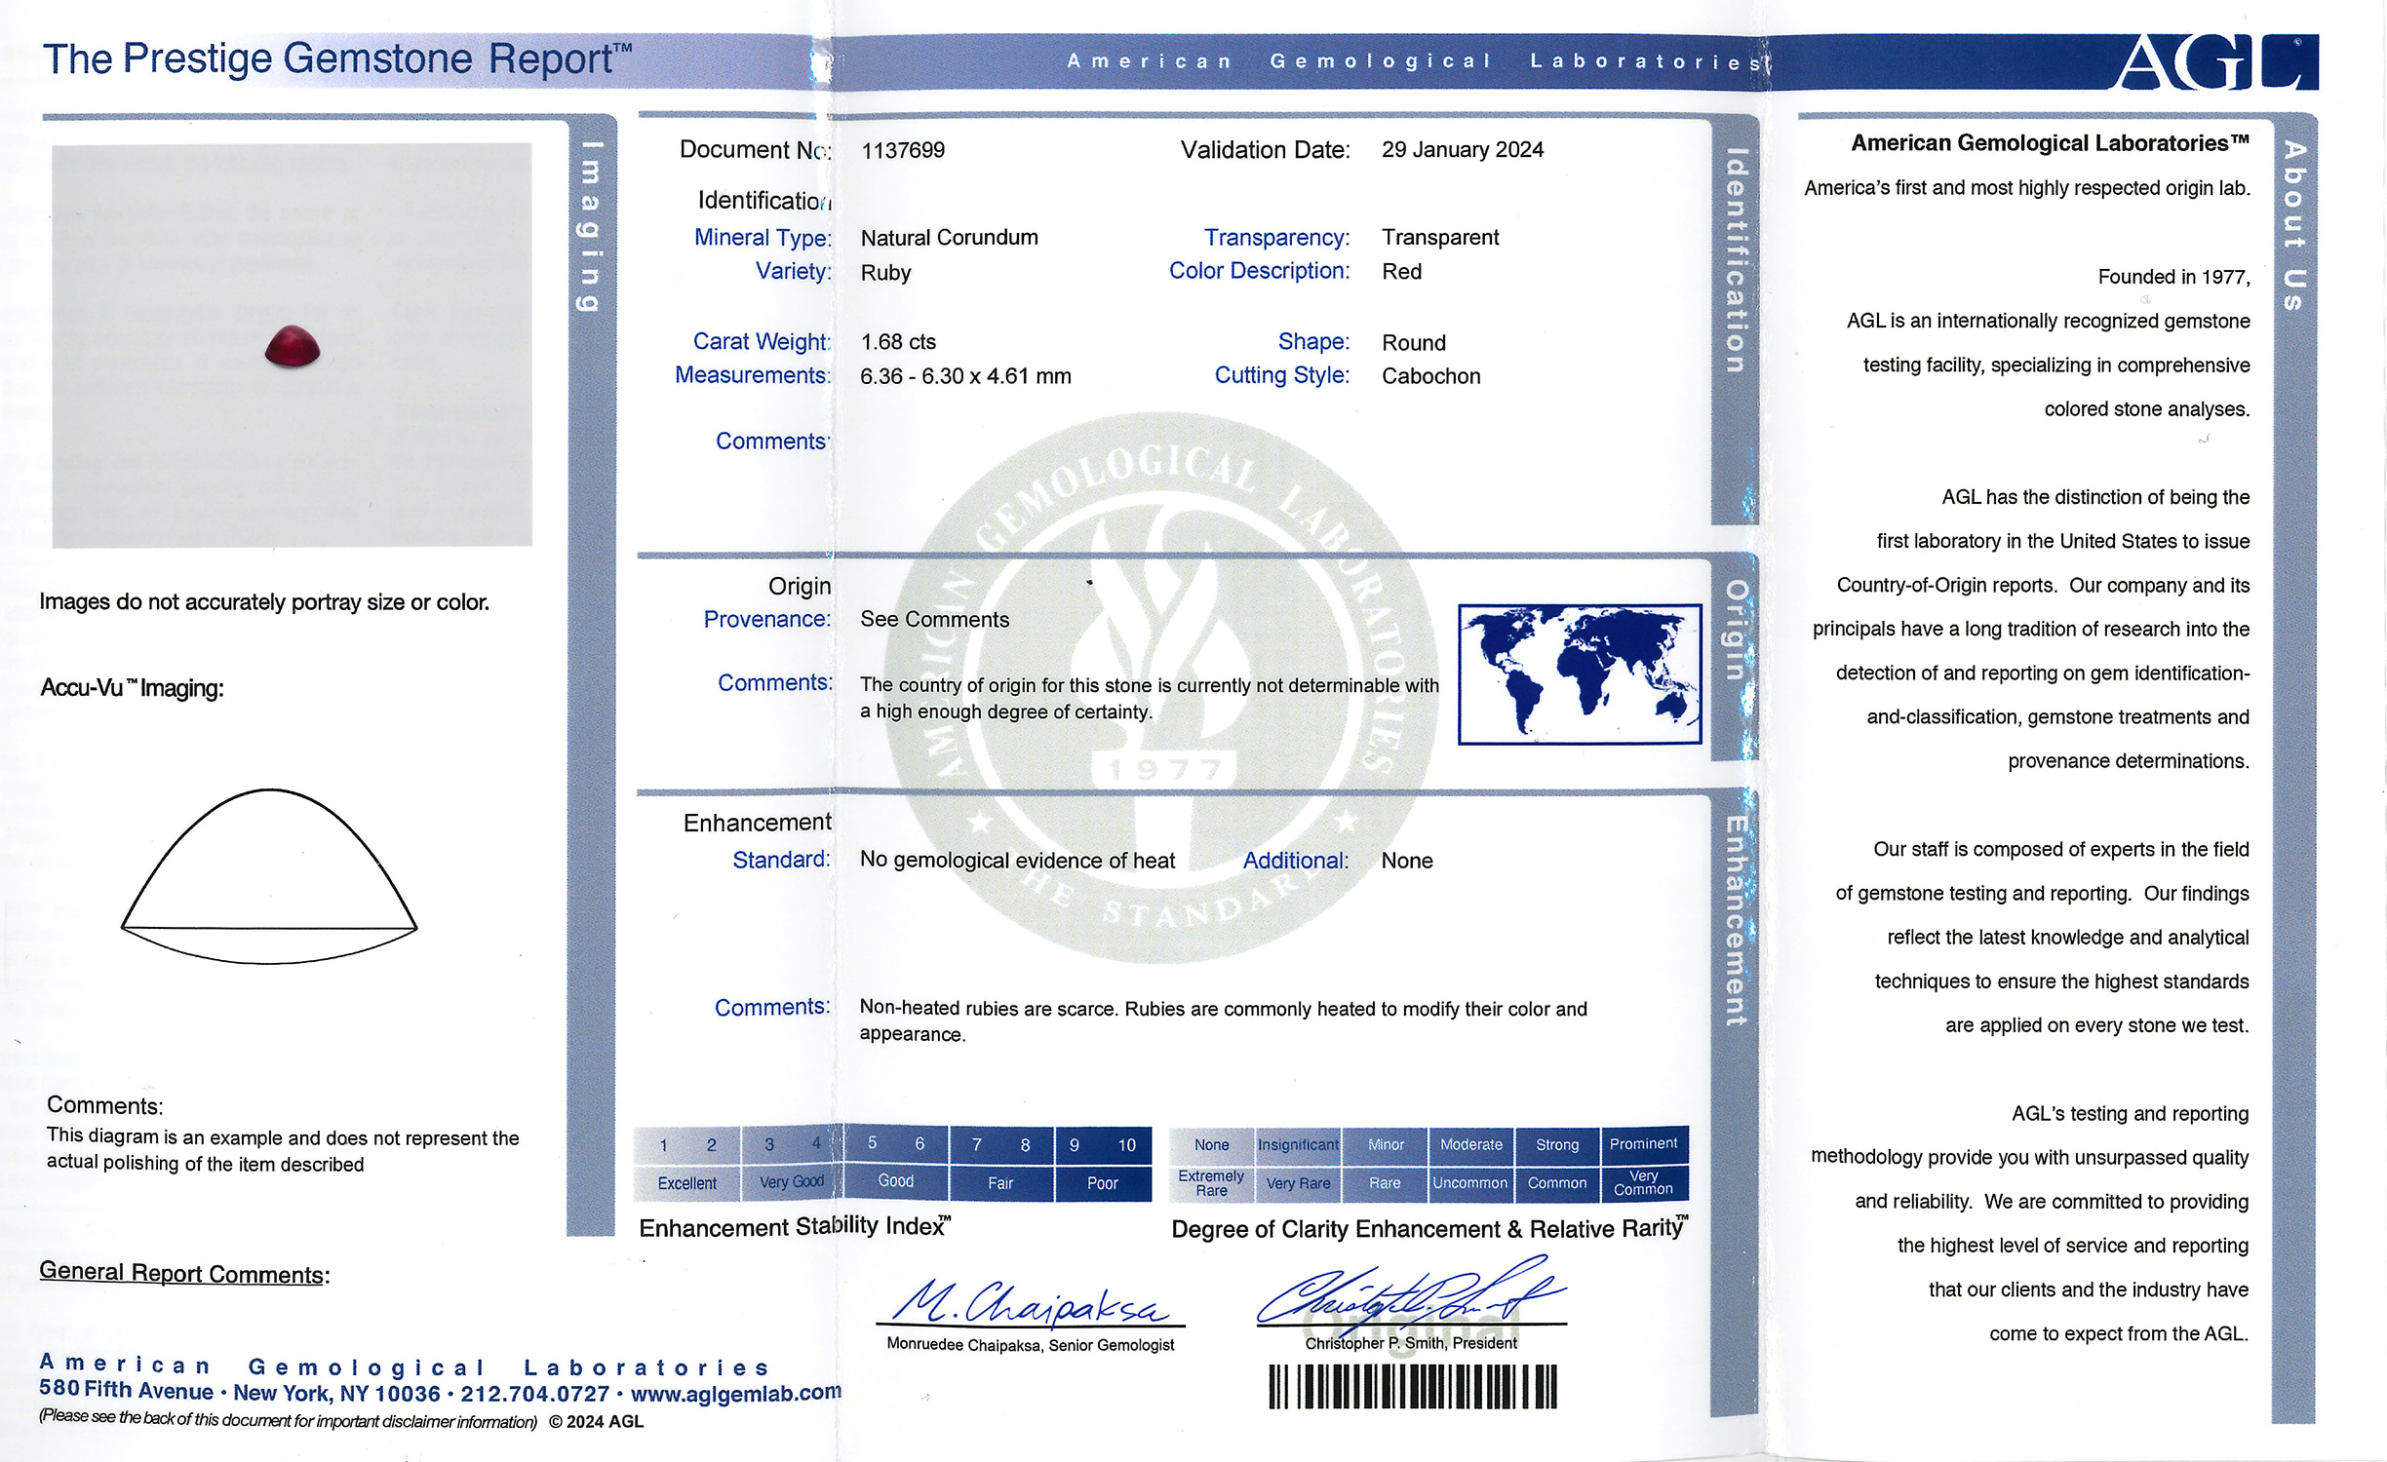
Task: Click the Christopher P. Smith signature
Action: tap(1411, 1294)
